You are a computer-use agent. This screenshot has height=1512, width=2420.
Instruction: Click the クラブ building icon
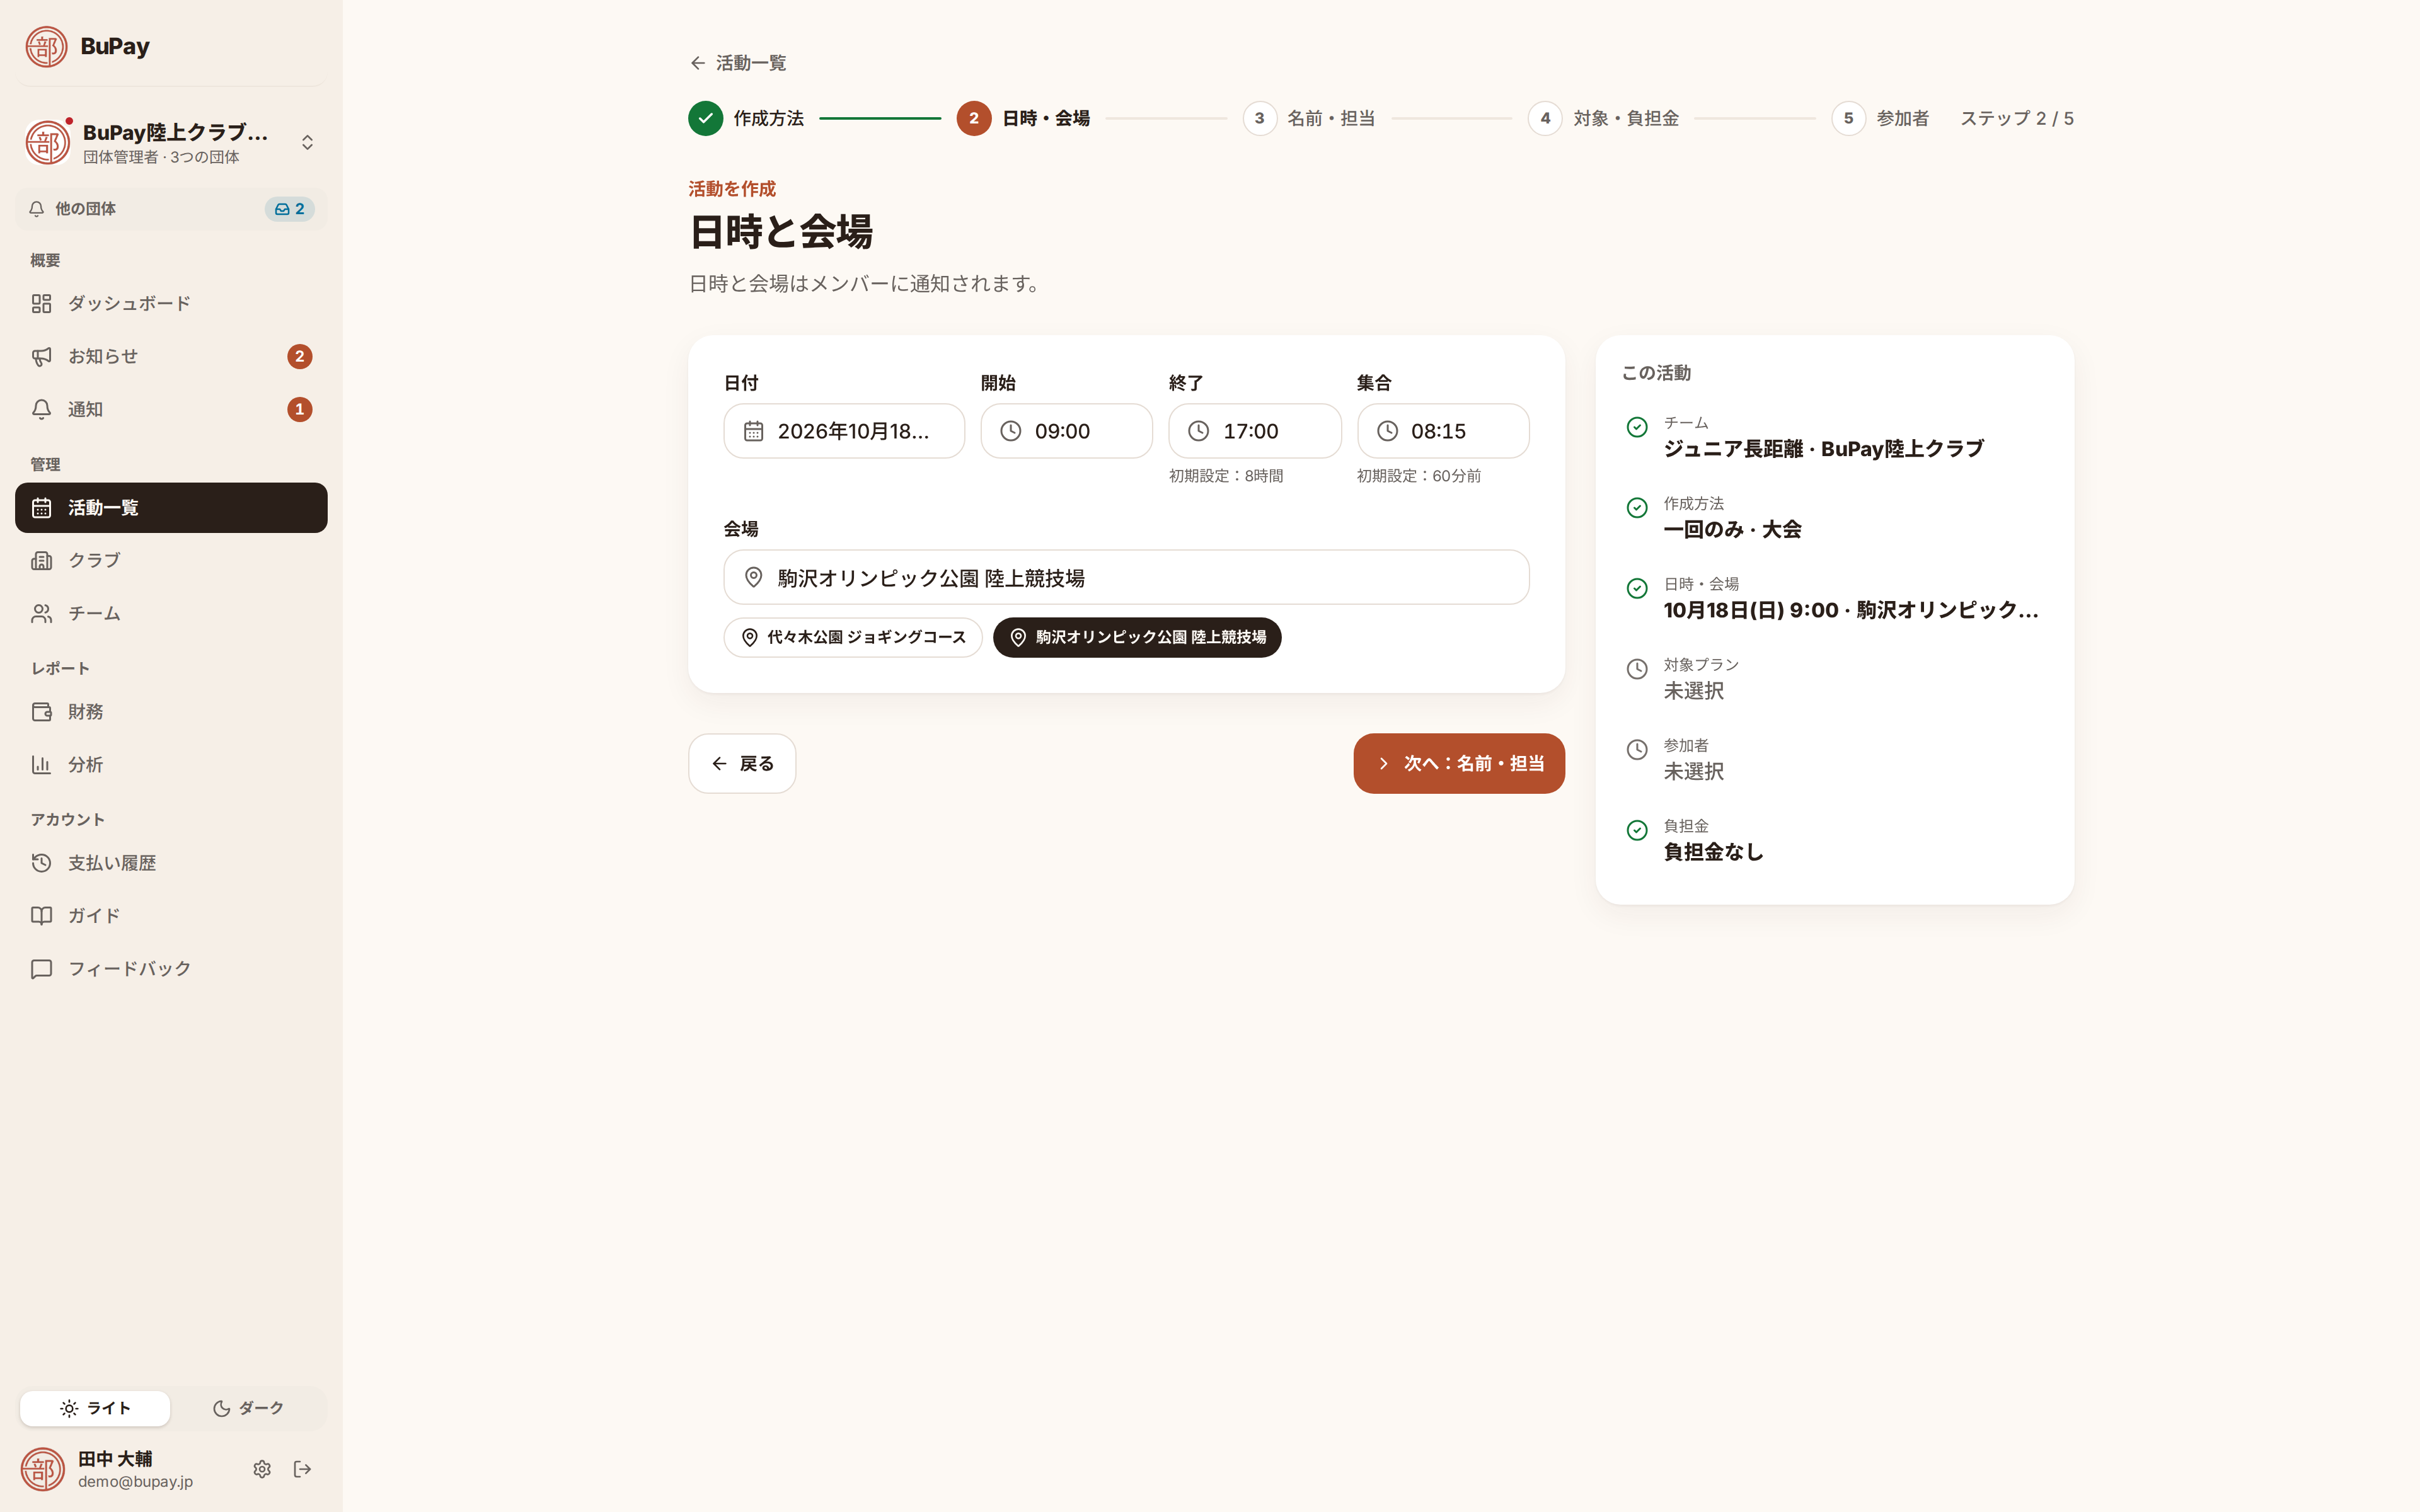[41, 561]
